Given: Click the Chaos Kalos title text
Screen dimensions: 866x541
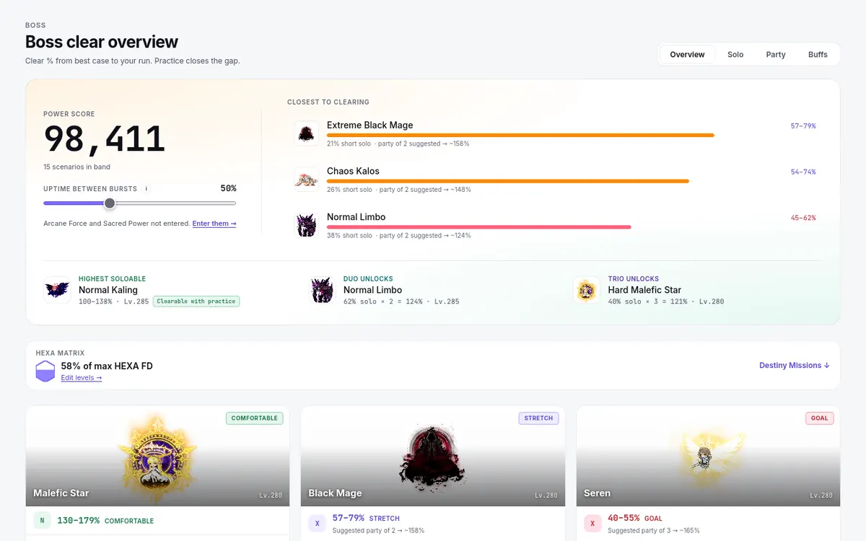Looking at the screenshot, I should click(353, 171).
